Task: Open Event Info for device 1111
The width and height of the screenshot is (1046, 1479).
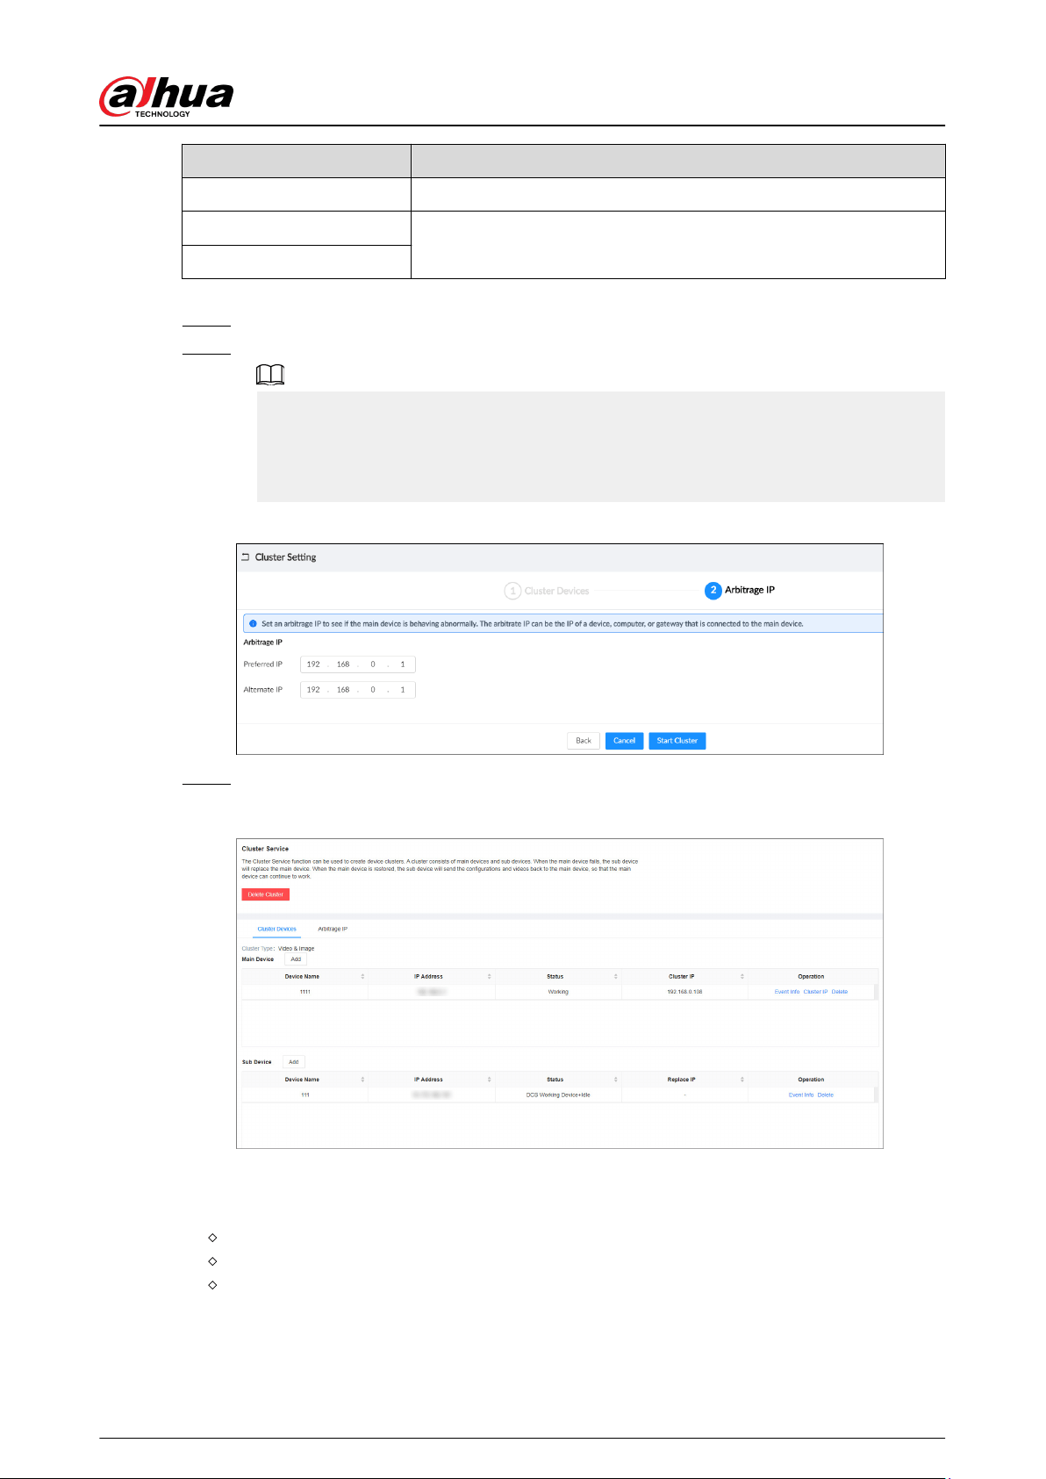Action: [x=787, y=992]
